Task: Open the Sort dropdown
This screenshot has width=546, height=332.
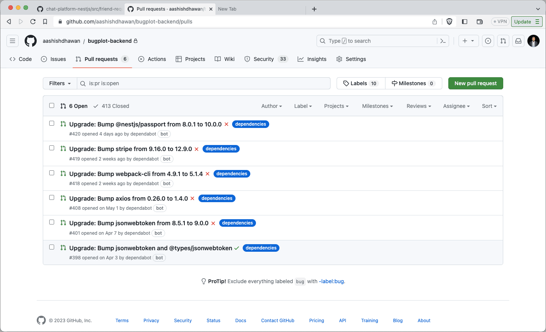Action: [x=489, y=106]
